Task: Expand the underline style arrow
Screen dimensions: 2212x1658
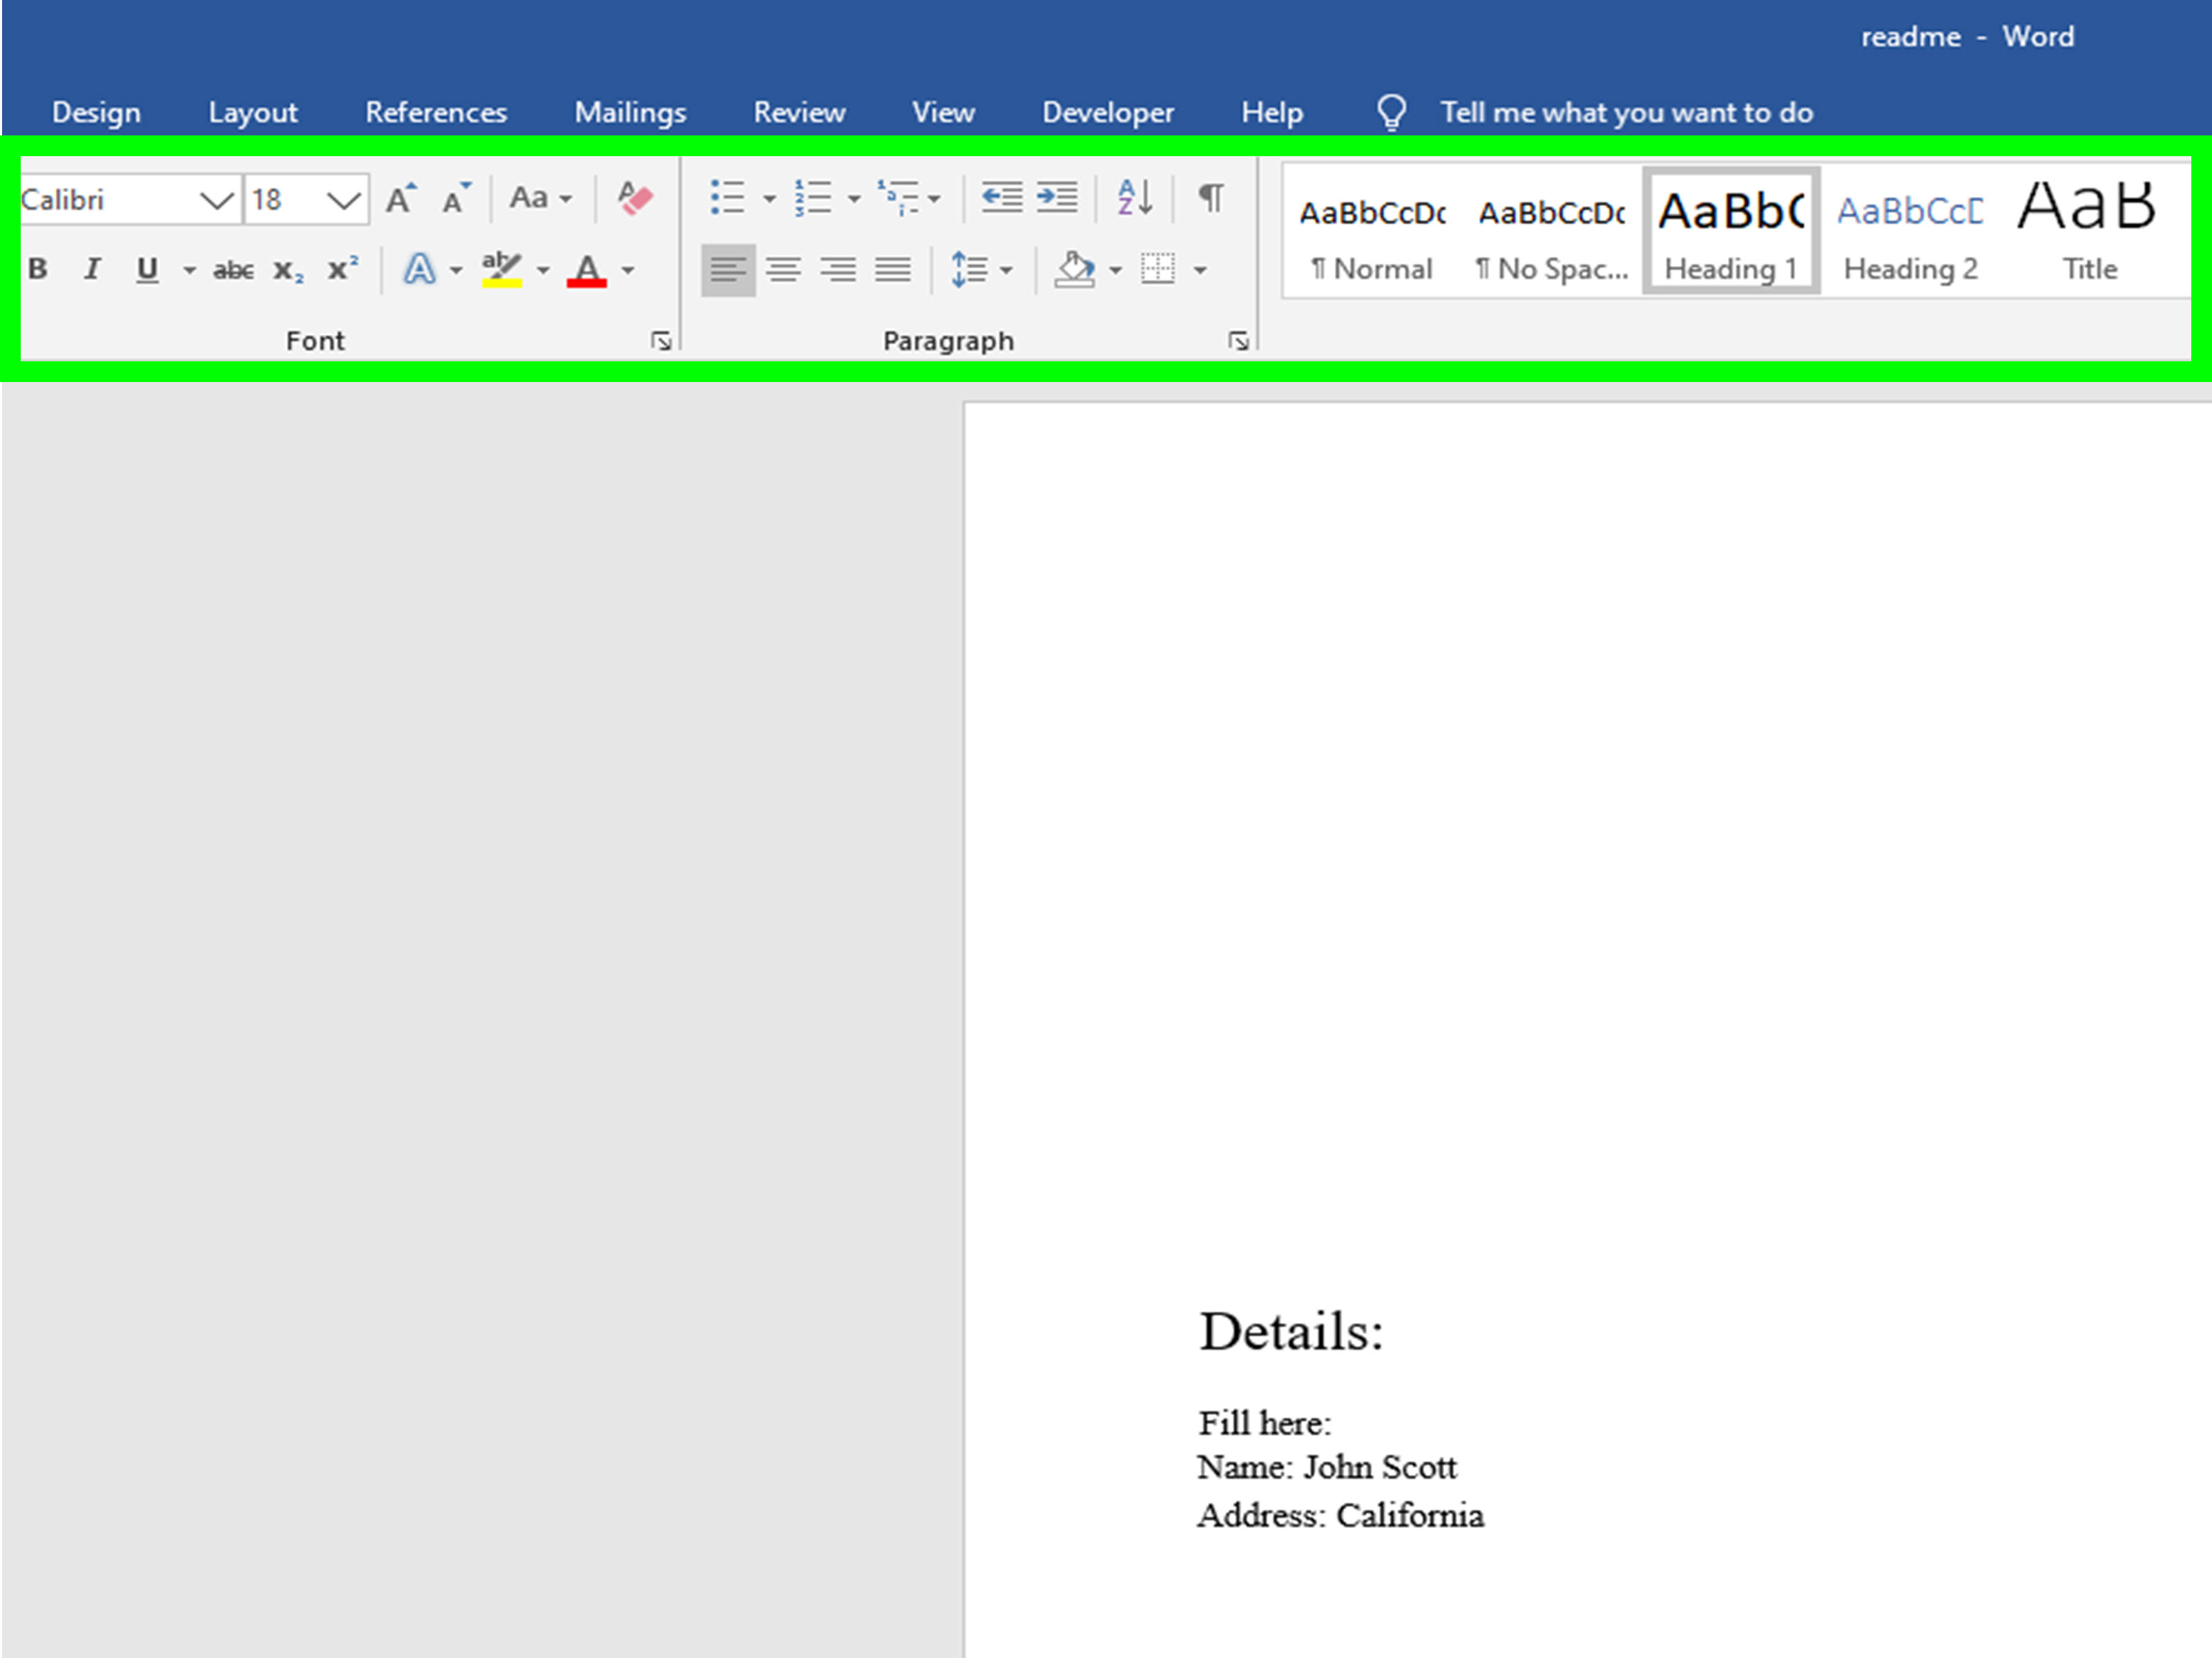Action: [x=189, y=270]
